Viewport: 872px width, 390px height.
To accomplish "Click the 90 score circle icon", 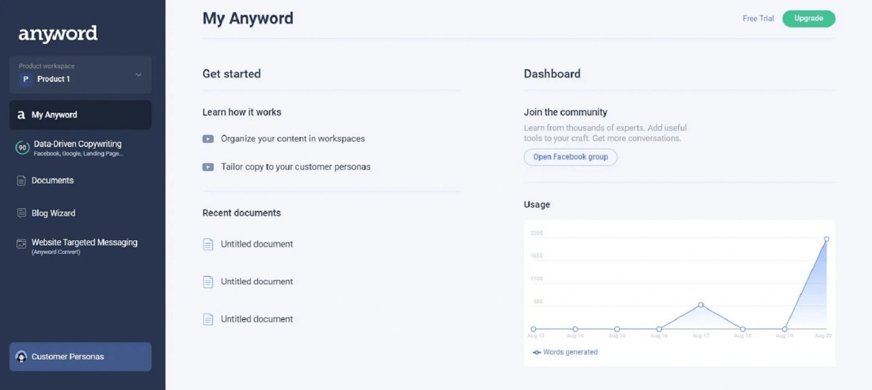I will point(22,147).
